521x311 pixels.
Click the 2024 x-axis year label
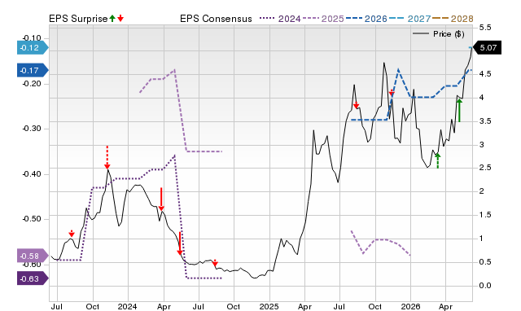pyautogui.click(x=127, y=306)
